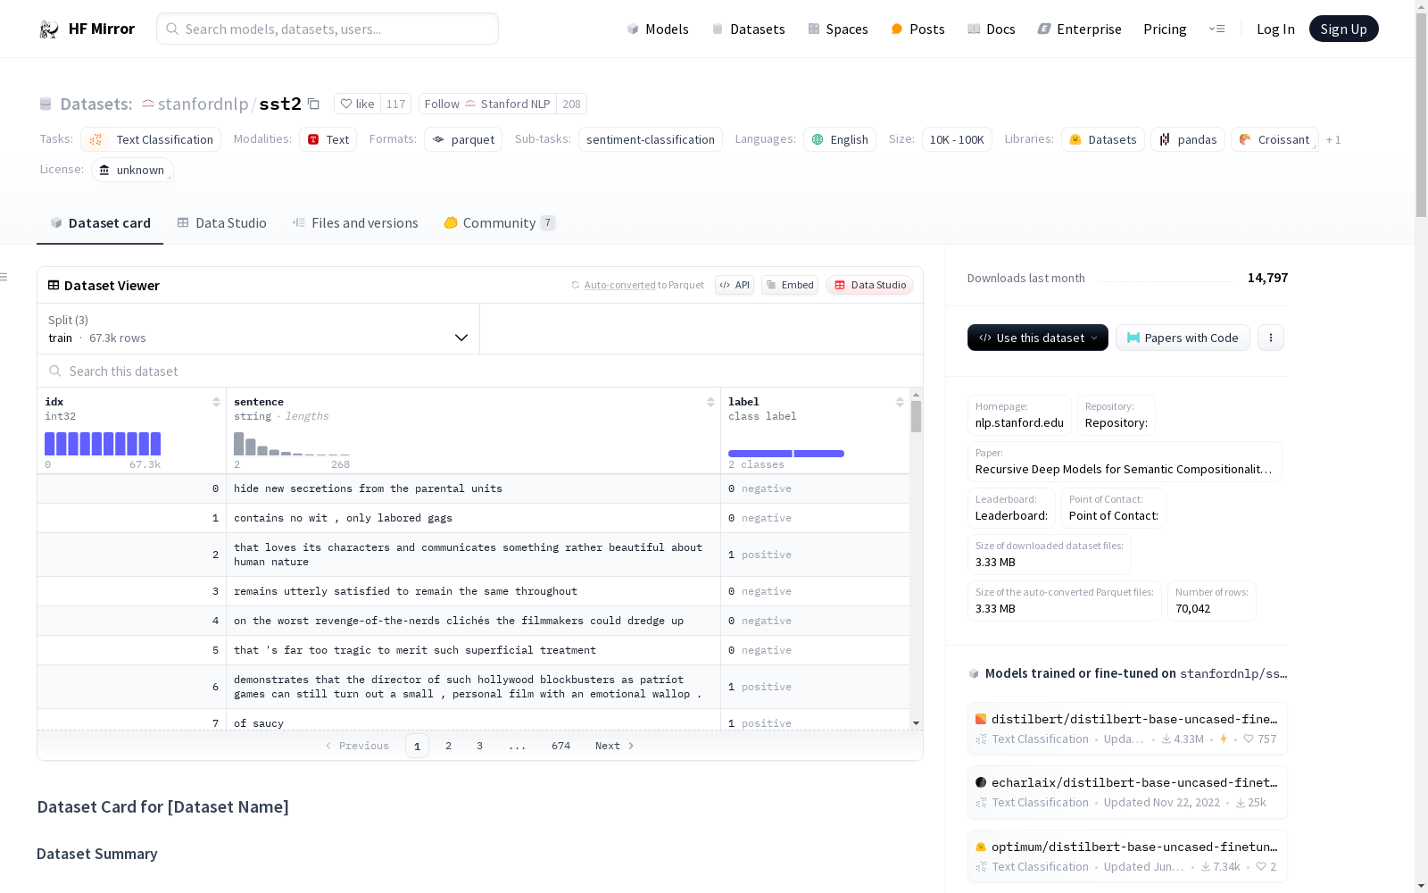Open Docs in top navigation
1428x893 pixels.
coord(992,29)
